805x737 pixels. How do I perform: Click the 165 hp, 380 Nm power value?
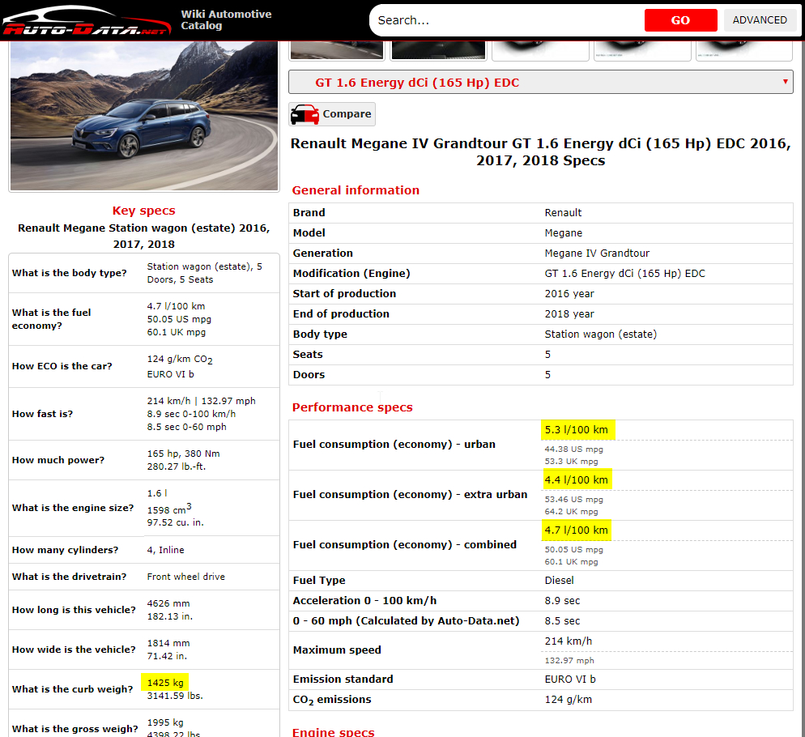tap(183, 454)
